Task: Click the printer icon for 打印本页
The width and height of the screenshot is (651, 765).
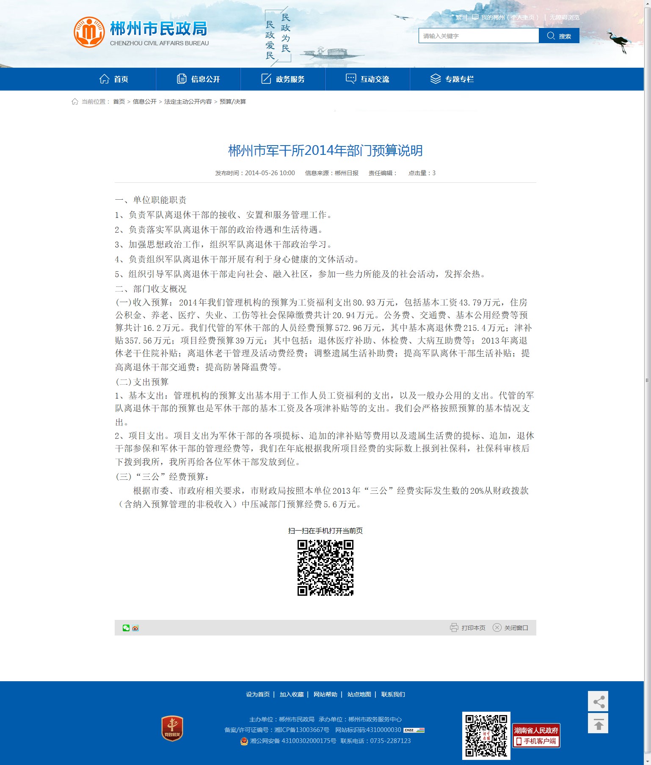Action: pyautogui.click(x=454, y=627)
